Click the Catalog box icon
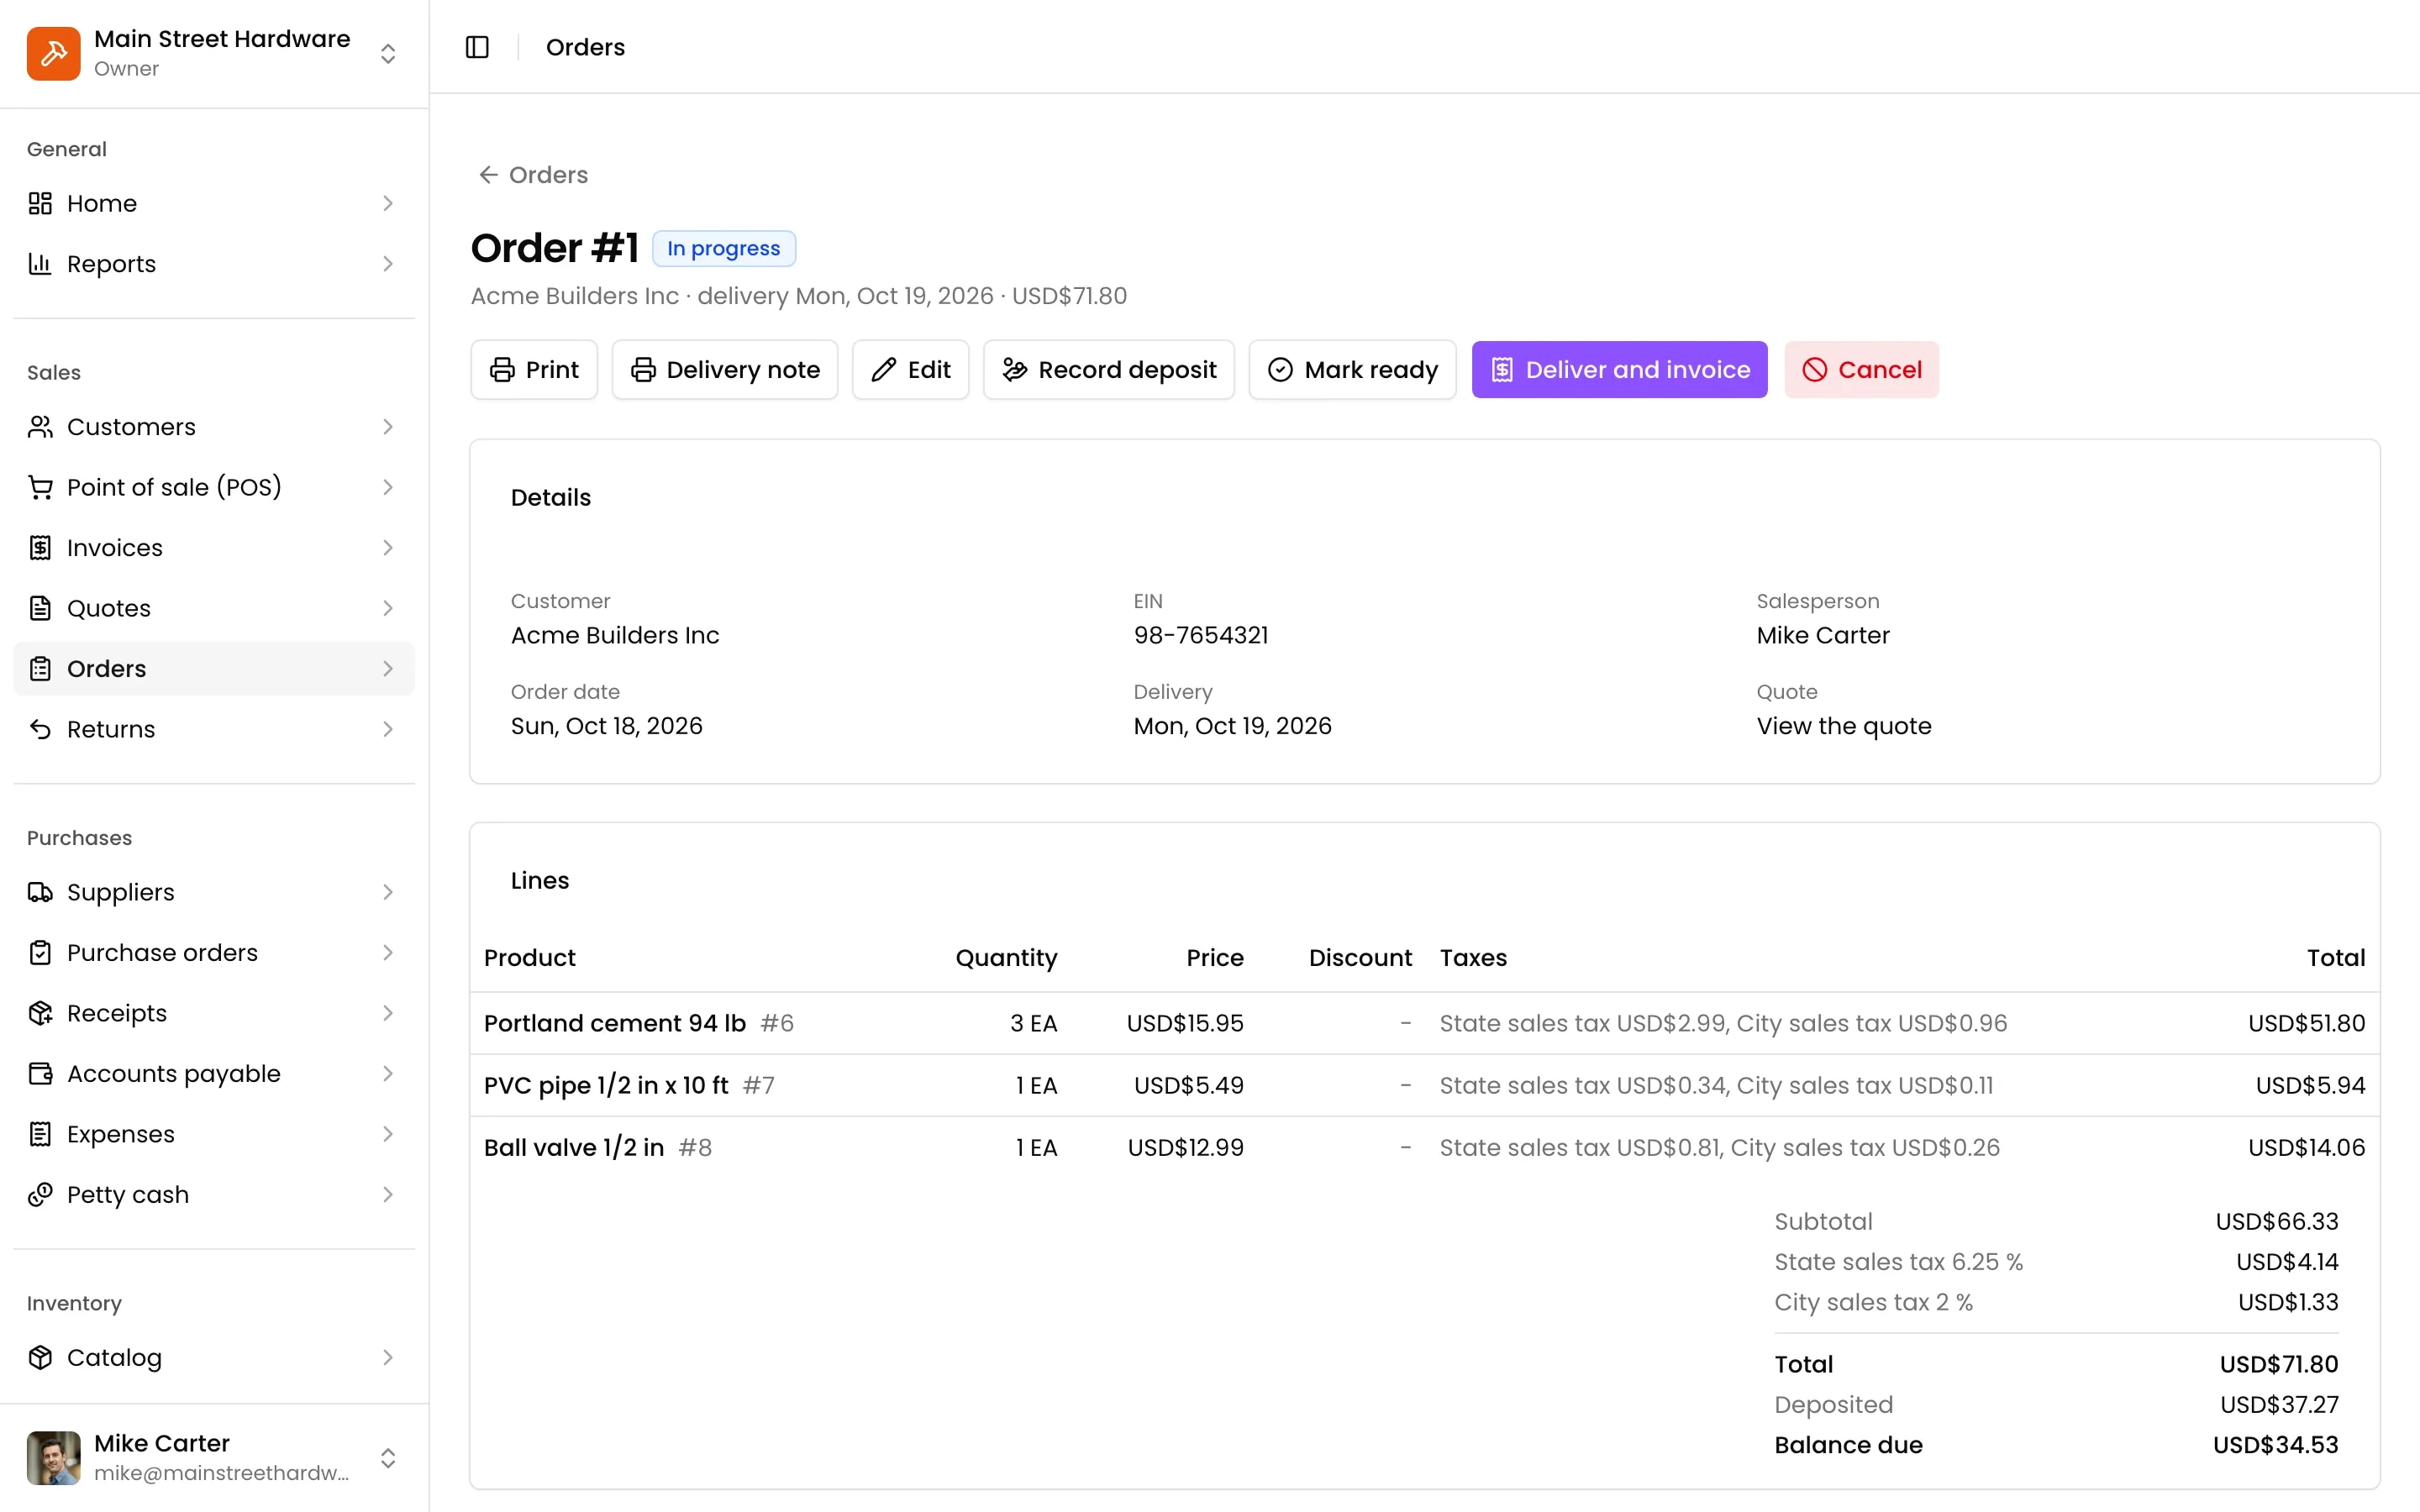 pos(40,1357)
